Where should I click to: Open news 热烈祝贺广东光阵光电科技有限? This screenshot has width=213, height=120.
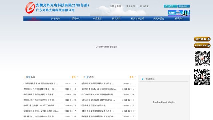(x=40, y=100)
